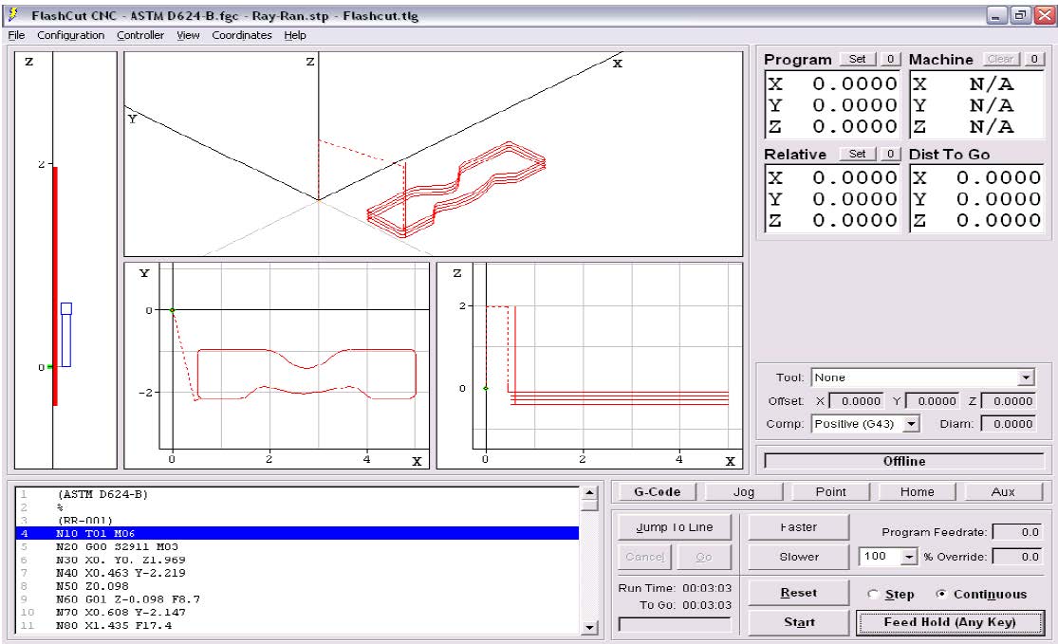Open the Configuration menu
The image size is (1058, 644).
[x=71, y=35]
